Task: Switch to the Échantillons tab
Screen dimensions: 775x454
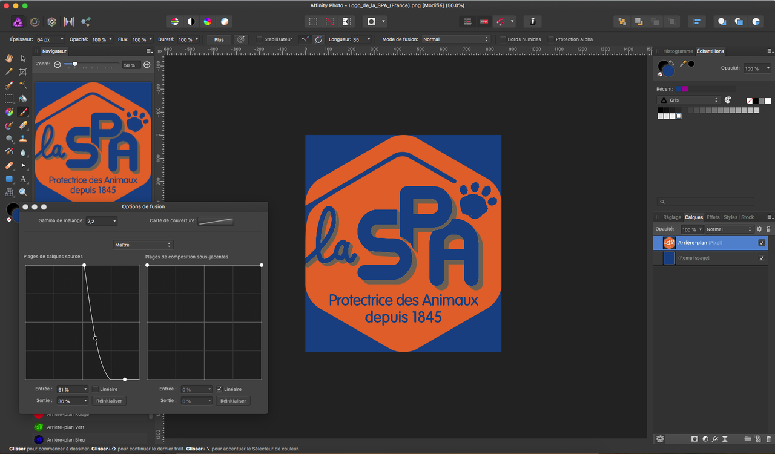Action: 710,51
